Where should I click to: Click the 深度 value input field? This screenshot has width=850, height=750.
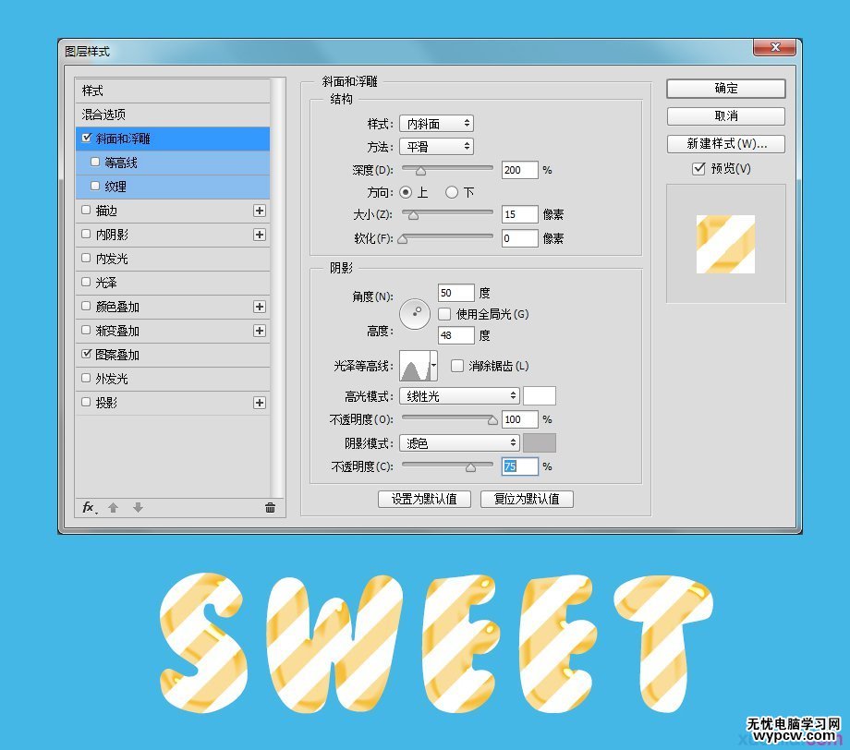518,170
